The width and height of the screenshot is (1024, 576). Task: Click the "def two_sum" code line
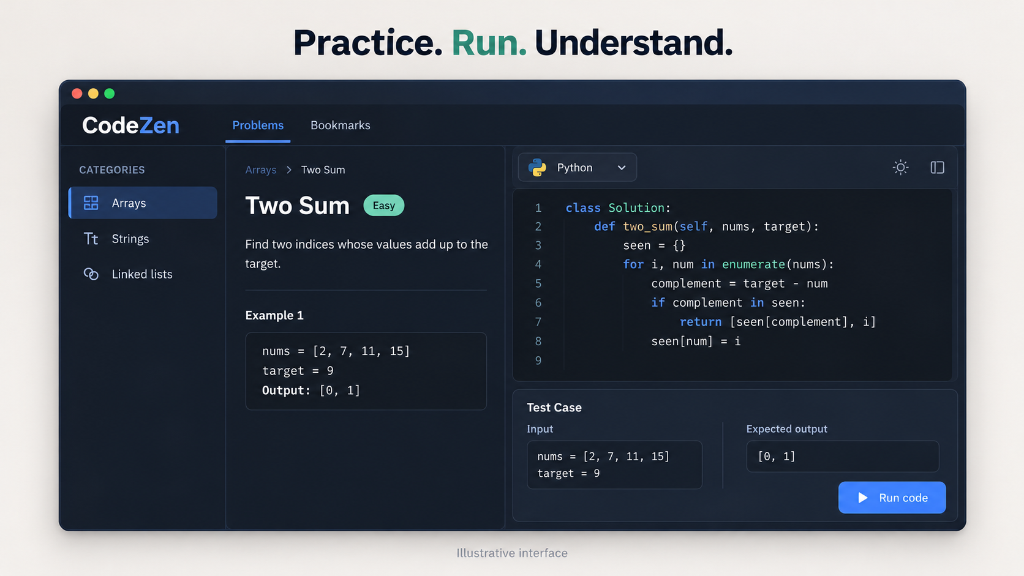[x=706, y=226]
